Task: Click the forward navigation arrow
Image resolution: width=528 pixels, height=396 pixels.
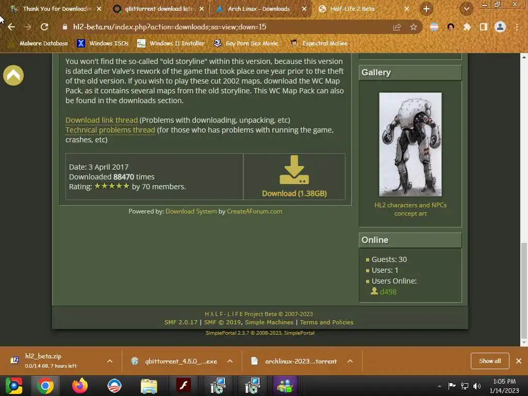Action: point(28,27)
